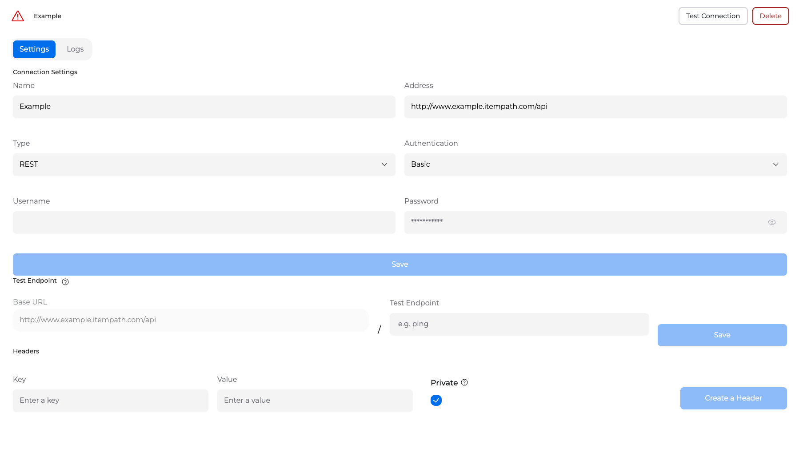This screenshot has width=799, height=457.
Task: Click the Test Endpoint field with ping placeholder
Action: [519, 324]
